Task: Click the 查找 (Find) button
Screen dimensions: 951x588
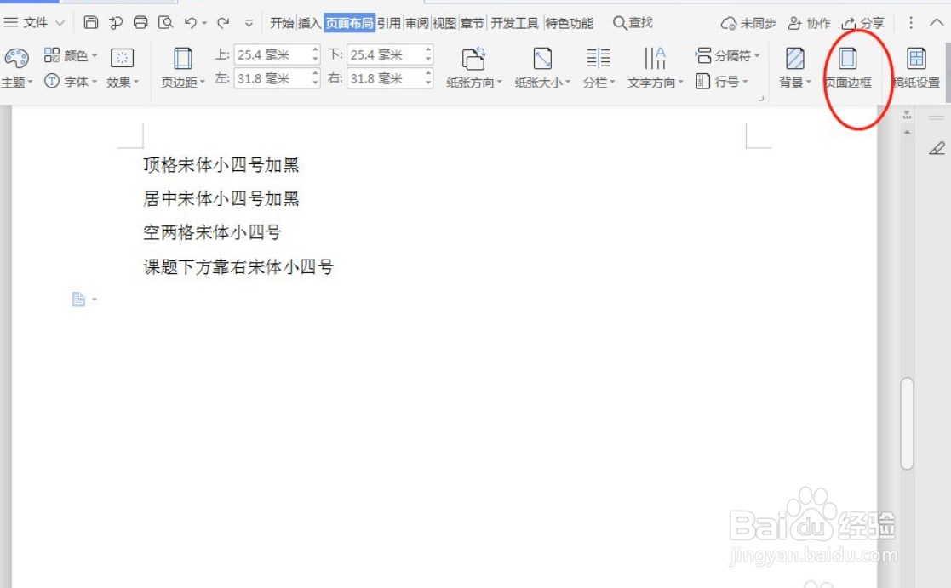Action: [x=633, y=24]
